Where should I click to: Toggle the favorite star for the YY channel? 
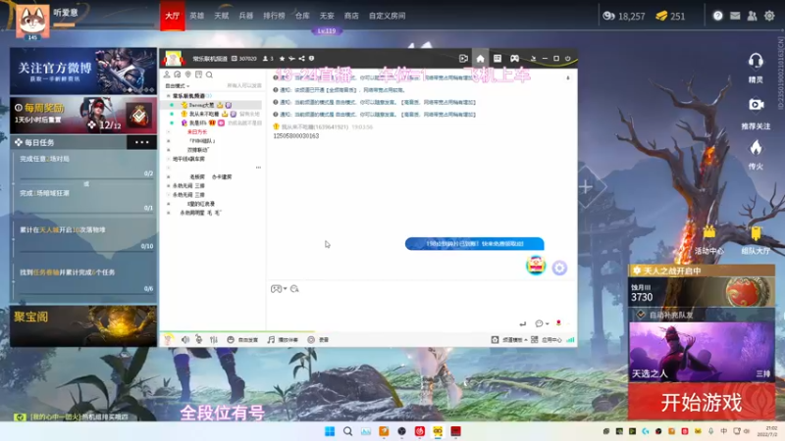pos(282,59)
